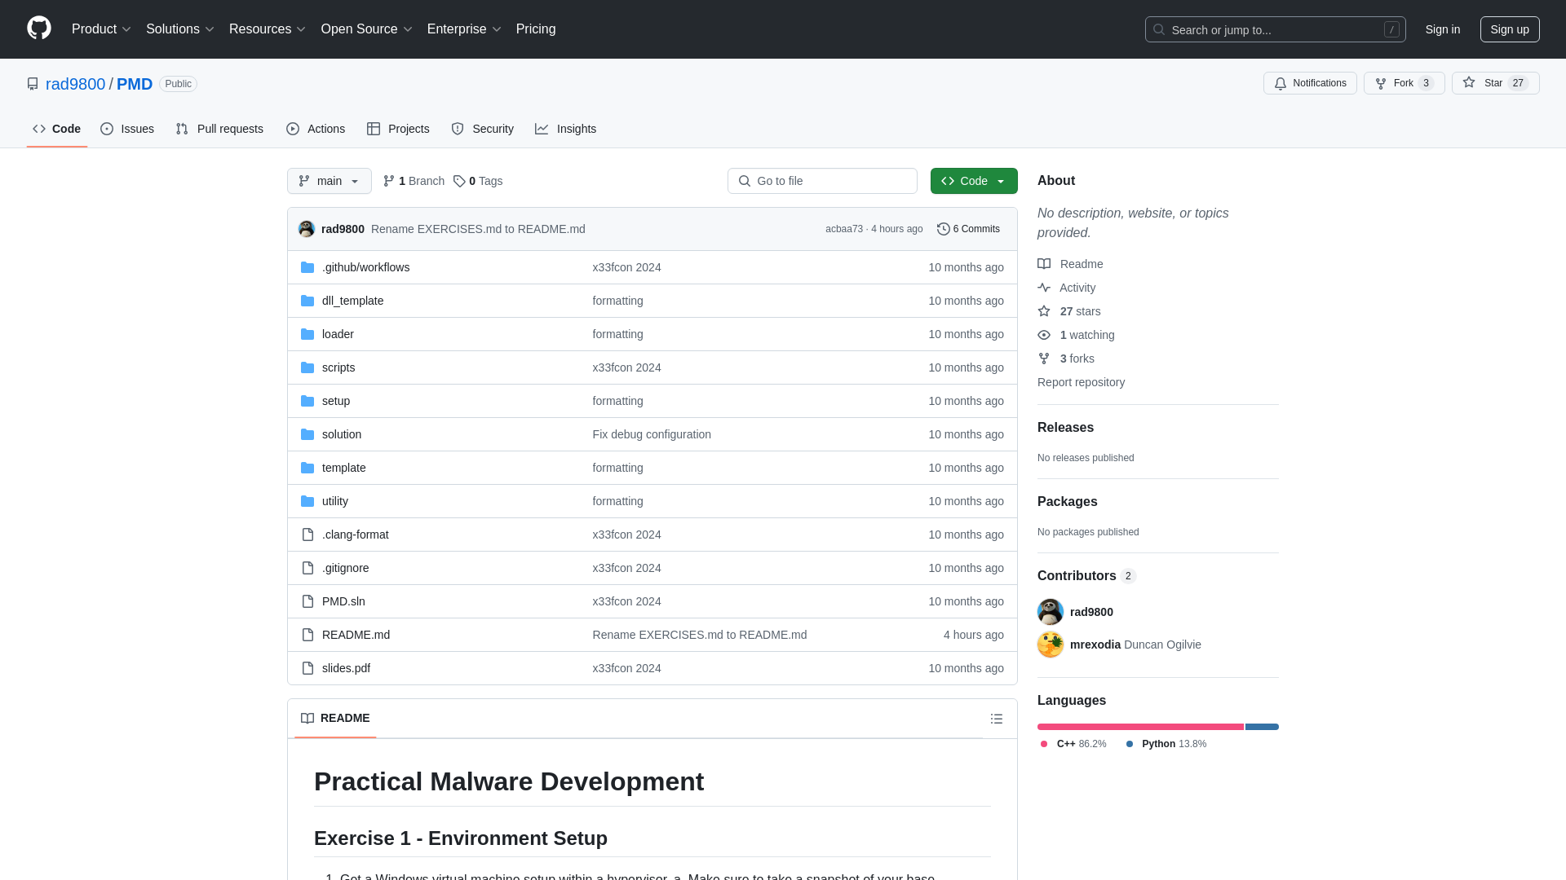Click the fork icon beside 3 forks
The image size is (1566, 880).
click(x=1044, y=359)
